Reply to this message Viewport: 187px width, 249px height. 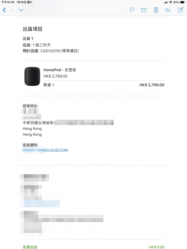pos(168,10)
